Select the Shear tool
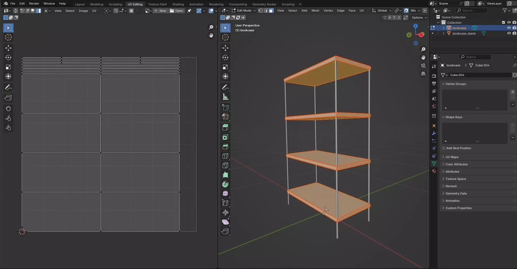This screenshot has width=517, height=269. pyautogui.click(x=225, y=222)
